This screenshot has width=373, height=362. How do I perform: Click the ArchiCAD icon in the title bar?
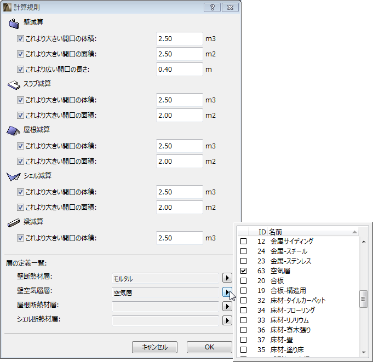(x=7, y=7)
